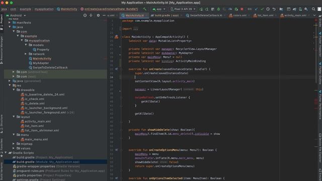Open Git history clock icon
322x181 pixels.
tap(268, 9)
